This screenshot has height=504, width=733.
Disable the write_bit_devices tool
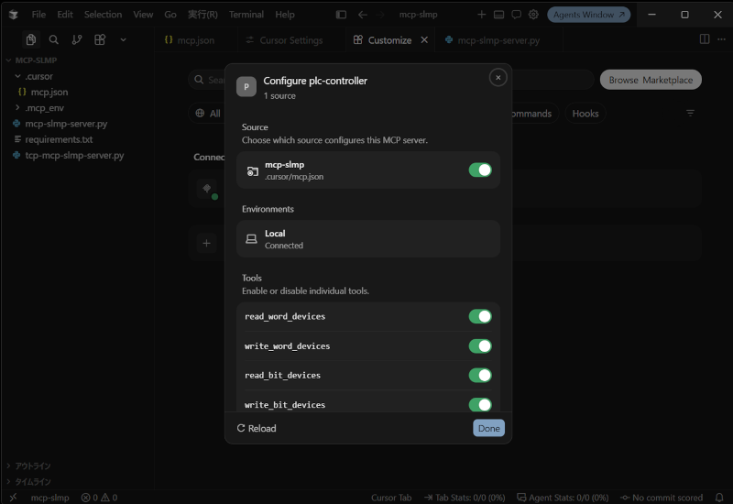point(480,404)
